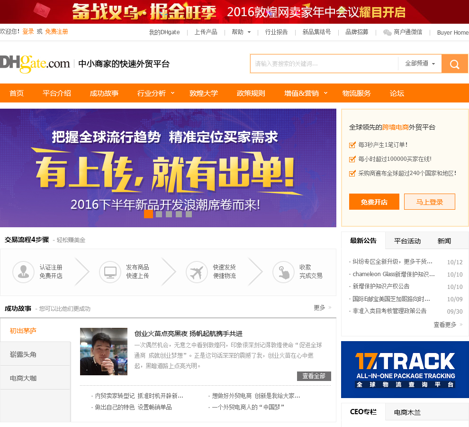This screenshot has width=469, height=427.
Task: Click the DHgate.com logo
Action: click(x=35, y=63)
